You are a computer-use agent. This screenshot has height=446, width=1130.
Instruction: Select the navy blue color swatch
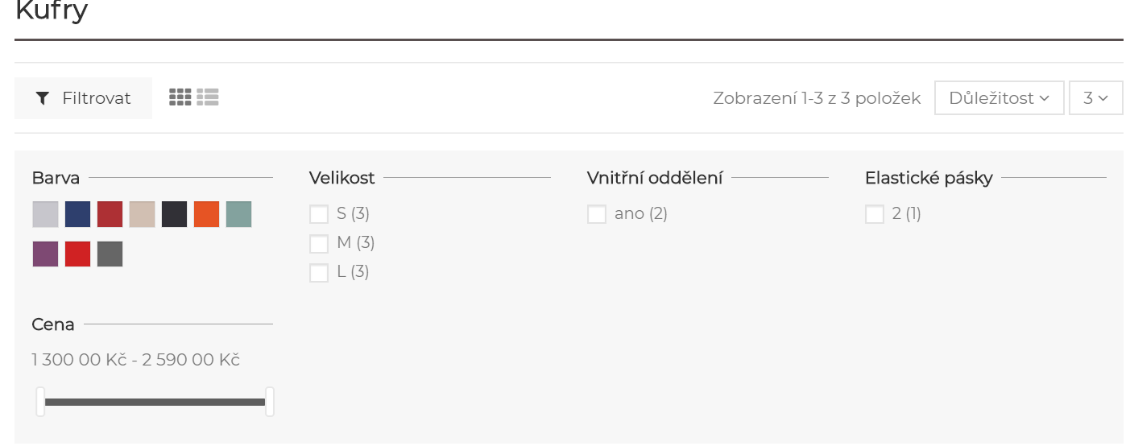click(78, 214)
